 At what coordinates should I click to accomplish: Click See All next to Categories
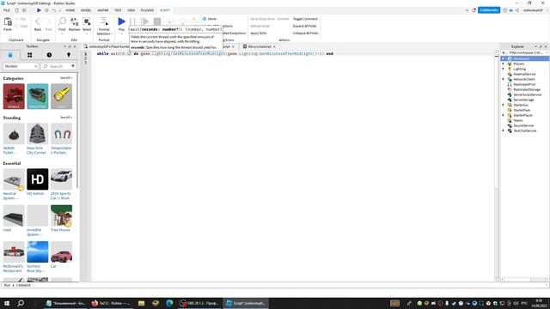66,78
